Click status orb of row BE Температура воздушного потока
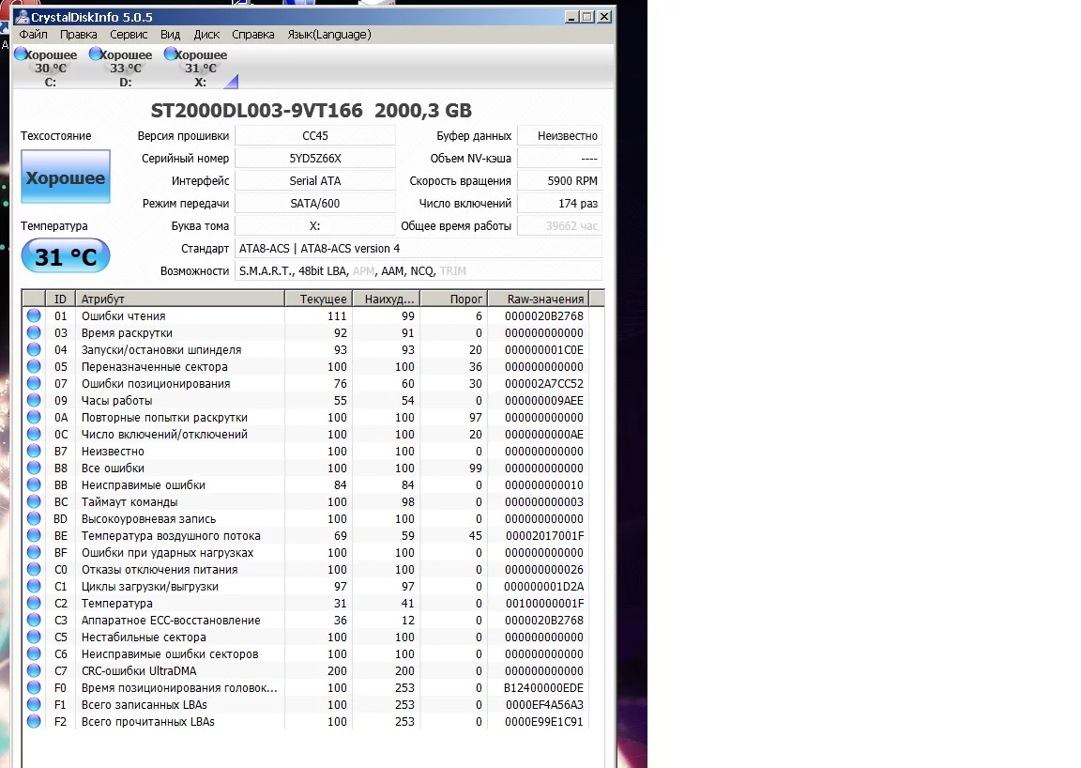 (34, 535)
